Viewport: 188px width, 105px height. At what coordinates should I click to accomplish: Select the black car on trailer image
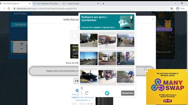click(x=89, y=77)
